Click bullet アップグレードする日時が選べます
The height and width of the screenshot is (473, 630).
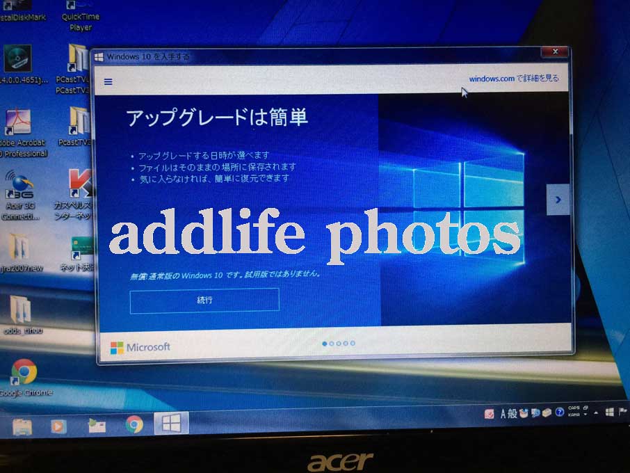click(204, 156)
